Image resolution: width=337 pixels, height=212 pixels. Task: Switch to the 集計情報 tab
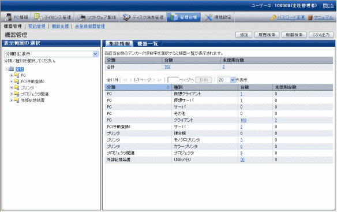(119, 44)
